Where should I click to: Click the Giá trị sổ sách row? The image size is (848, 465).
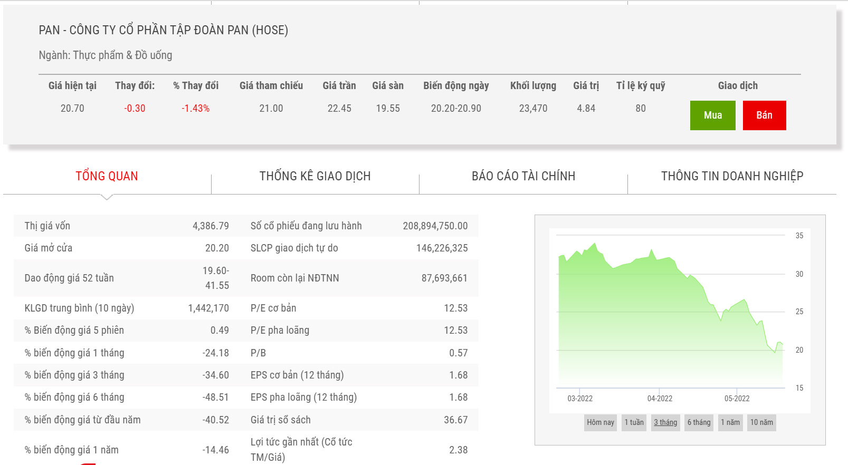pos(359,420)
